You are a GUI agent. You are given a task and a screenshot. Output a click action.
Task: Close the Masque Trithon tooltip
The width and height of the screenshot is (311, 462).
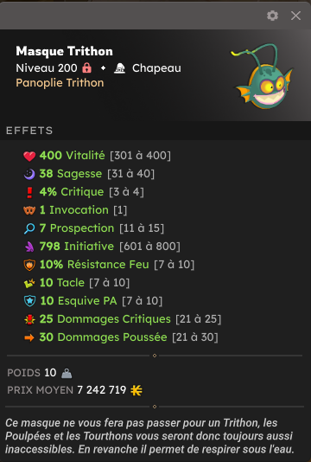tap(295, 16)
